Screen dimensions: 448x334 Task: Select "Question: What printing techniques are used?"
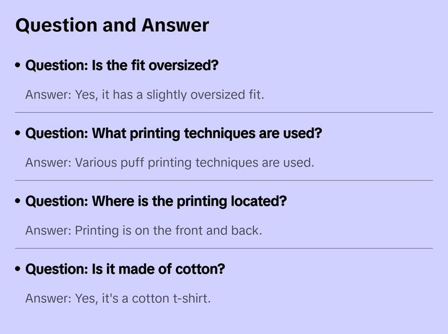pos(174,134)
